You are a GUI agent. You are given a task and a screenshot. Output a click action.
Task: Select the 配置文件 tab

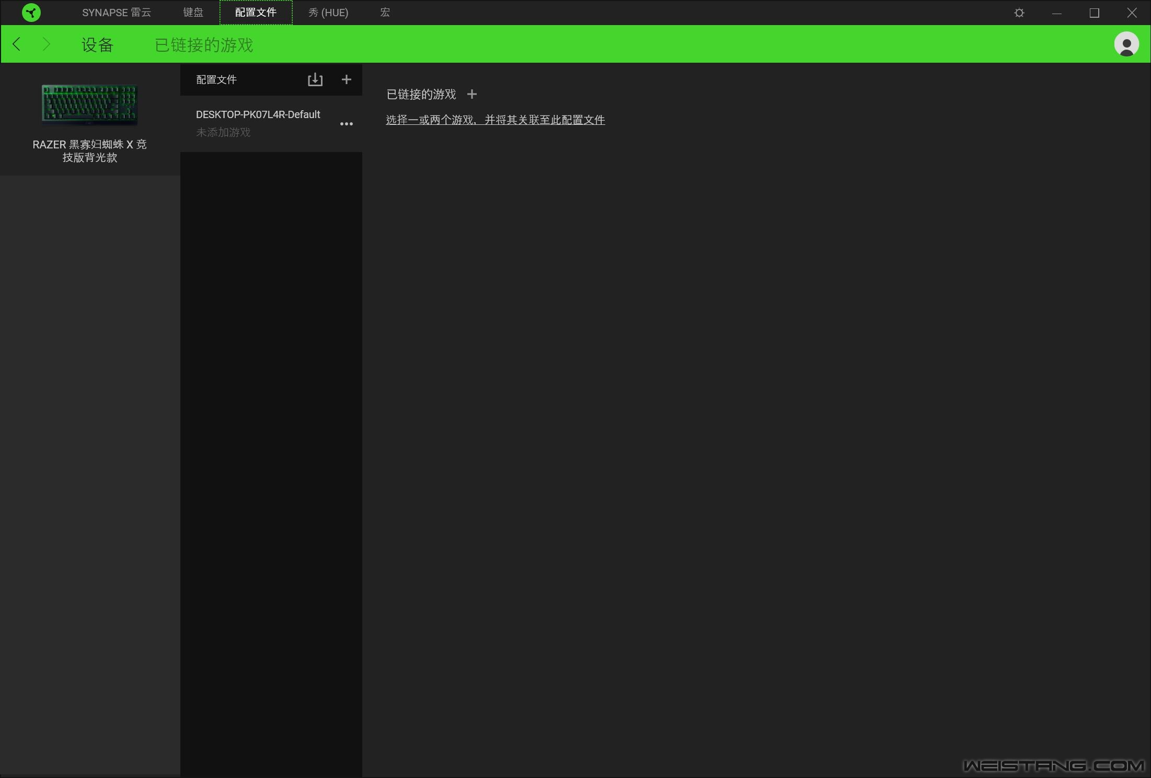point(256,13)
